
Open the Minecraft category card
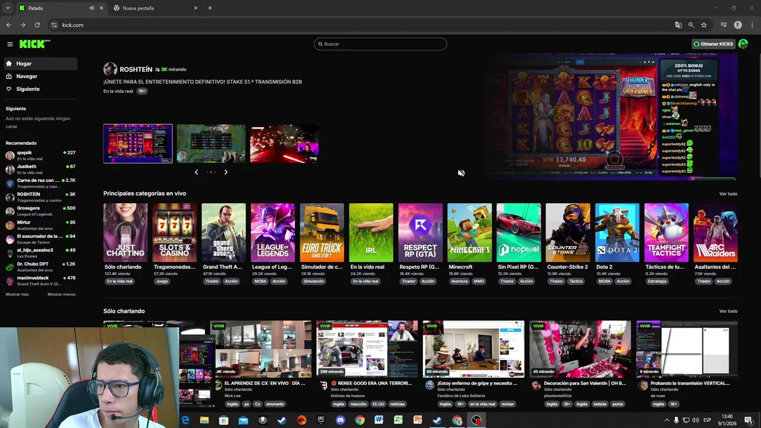(470, 232)
